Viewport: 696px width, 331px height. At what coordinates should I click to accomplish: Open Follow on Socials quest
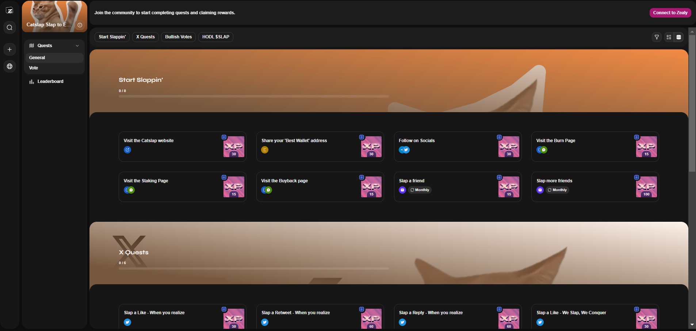click(x=458, y=147)
